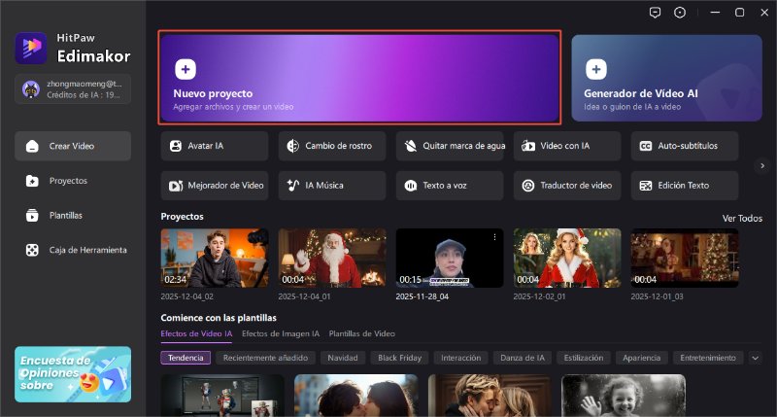Image resolution: width=777 pixels, height=417 pixels.
Task: Click the Crear Video sidebar icon
Action: (32, 146)
